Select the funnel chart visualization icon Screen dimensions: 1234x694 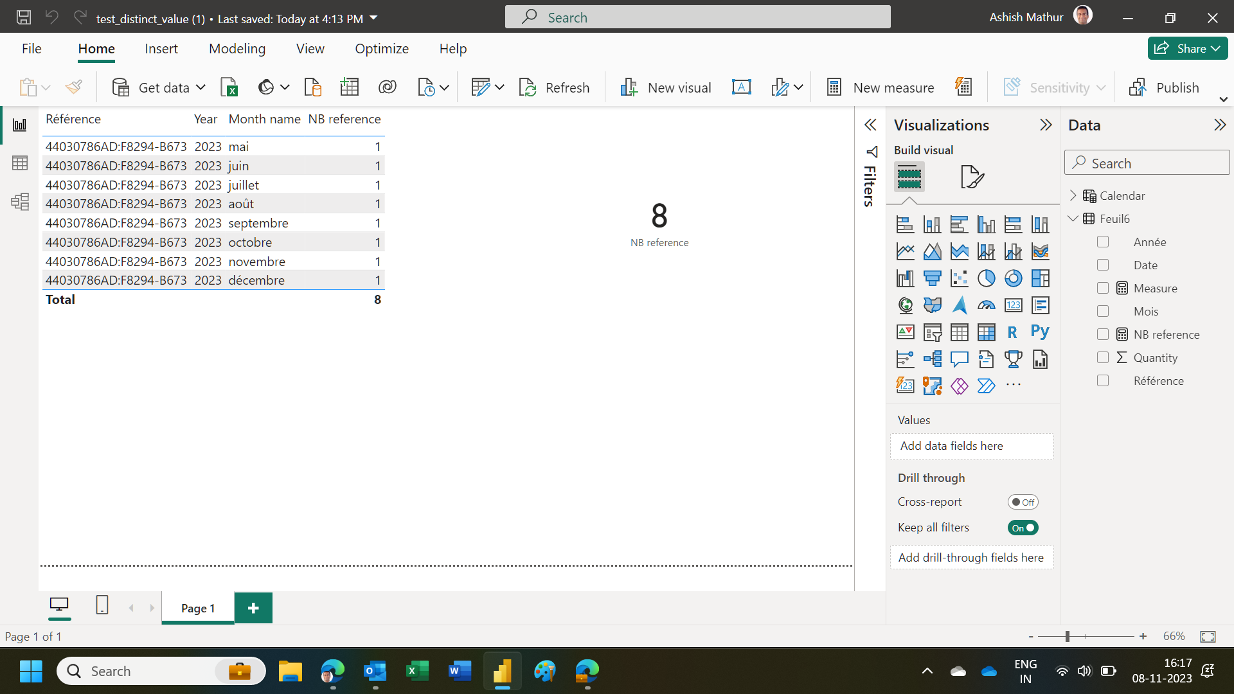(932, 278)
